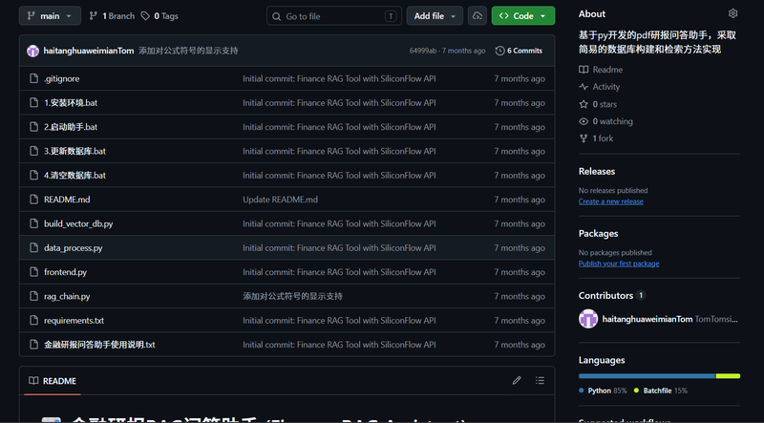Image resolution: width=764 pixels, height=423 pixels.
Task: Click Python 85% language link
Action: [603, 391]
